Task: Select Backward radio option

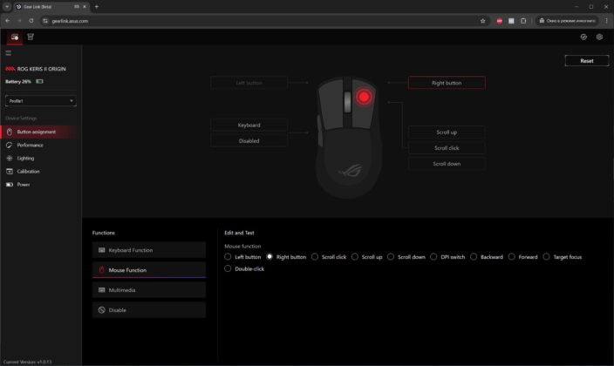Action: click(474, 257)
